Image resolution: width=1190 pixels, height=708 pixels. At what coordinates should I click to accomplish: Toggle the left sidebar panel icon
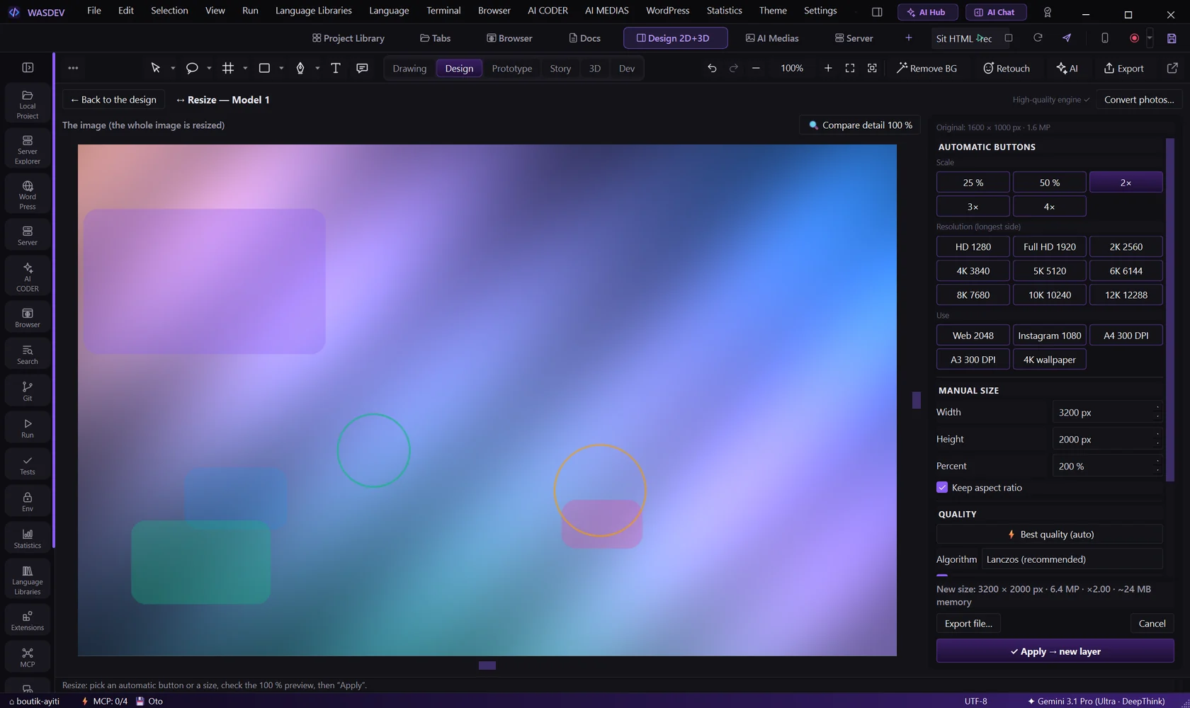(28, 68)
